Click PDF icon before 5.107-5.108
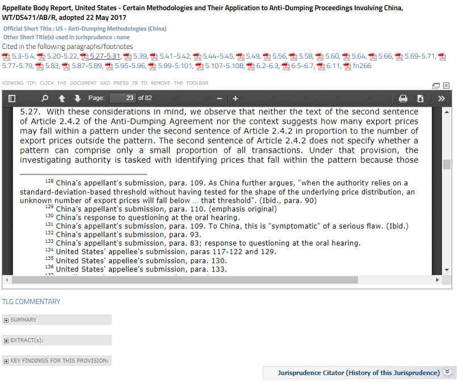Image resolution: width=463 pixels, height=391 pixels. [x=199, y=66]
